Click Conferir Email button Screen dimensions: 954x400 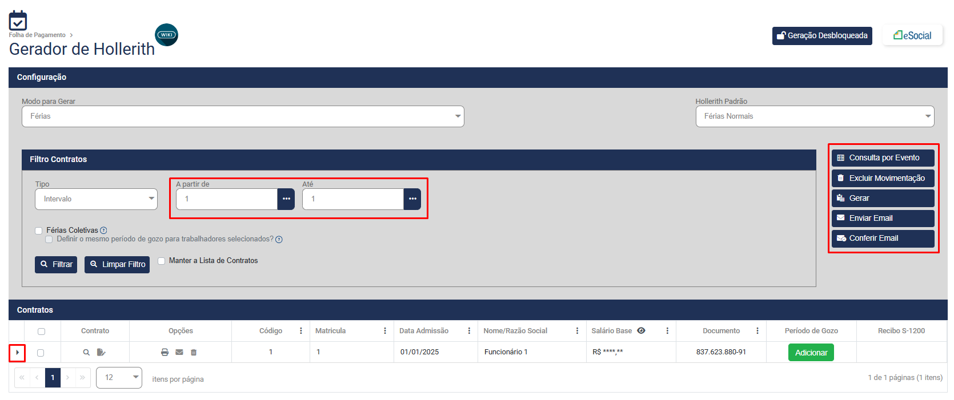pyautogui.click(x=883, y=239)
